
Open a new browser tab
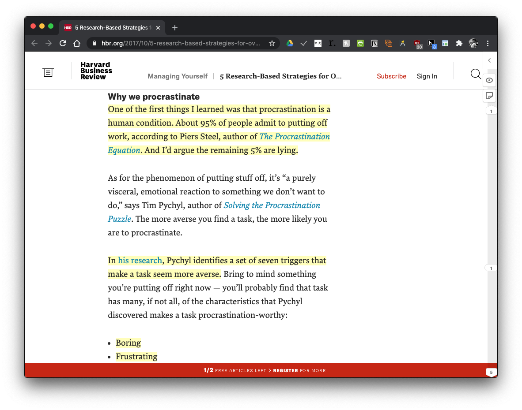(x=175, y=28)
